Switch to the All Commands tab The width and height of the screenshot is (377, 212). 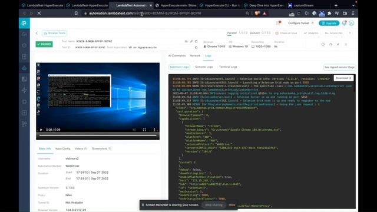[177, 56]
